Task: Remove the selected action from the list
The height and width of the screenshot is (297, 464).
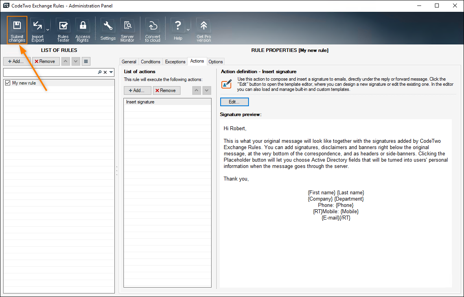Action: (x=167, y=90)
